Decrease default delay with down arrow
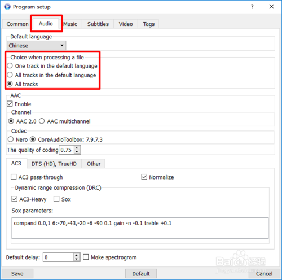282x280 pixels. pos(76,259)
